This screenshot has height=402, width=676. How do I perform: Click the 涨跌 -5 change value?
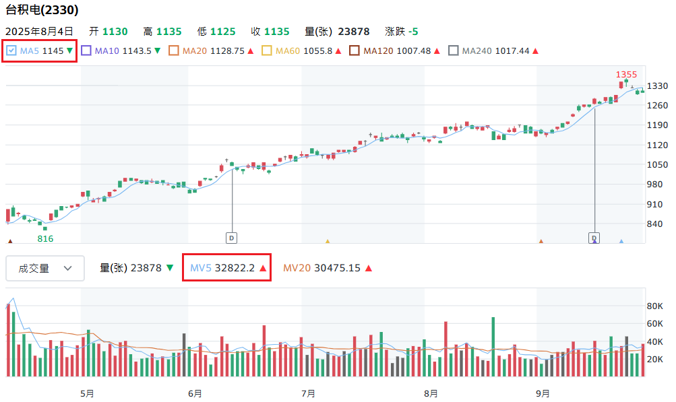pos(402,32)
